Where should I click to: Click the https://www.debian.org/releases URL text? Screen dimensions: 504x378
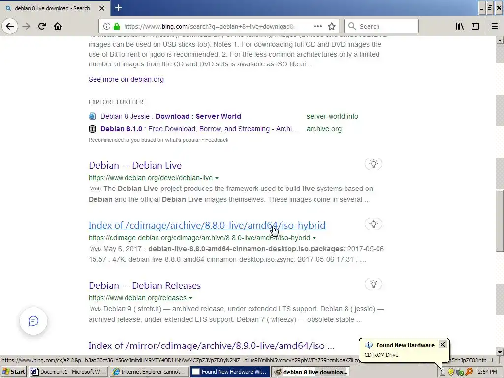tap(138, 298)
